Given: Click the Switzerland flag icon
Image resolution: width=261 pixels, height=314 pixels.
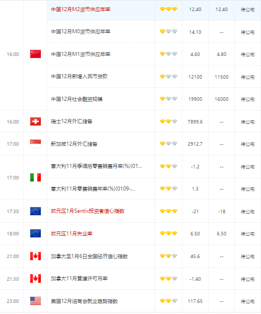Looking at the screenshot, I should [35, 121].
